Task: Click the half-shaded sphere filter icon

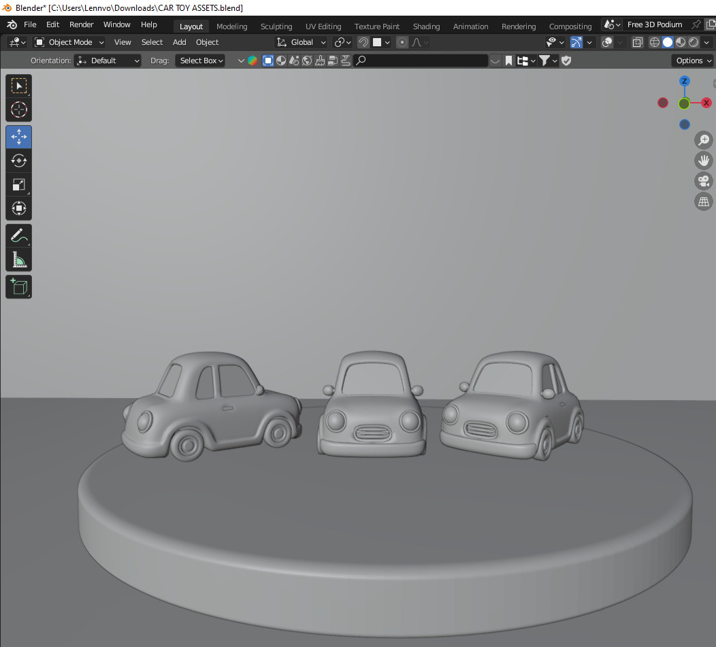Action: click(x=281, y=61)
